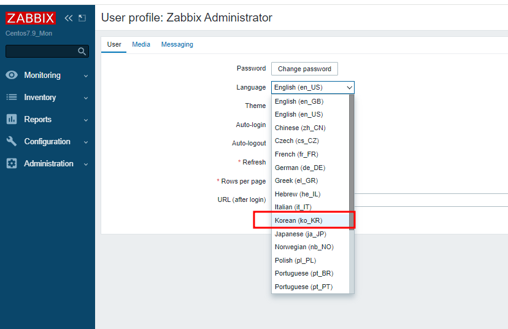Expand the Reports menu chevron
The width and height of the screenshot is (508, 329).
point(86,120)
